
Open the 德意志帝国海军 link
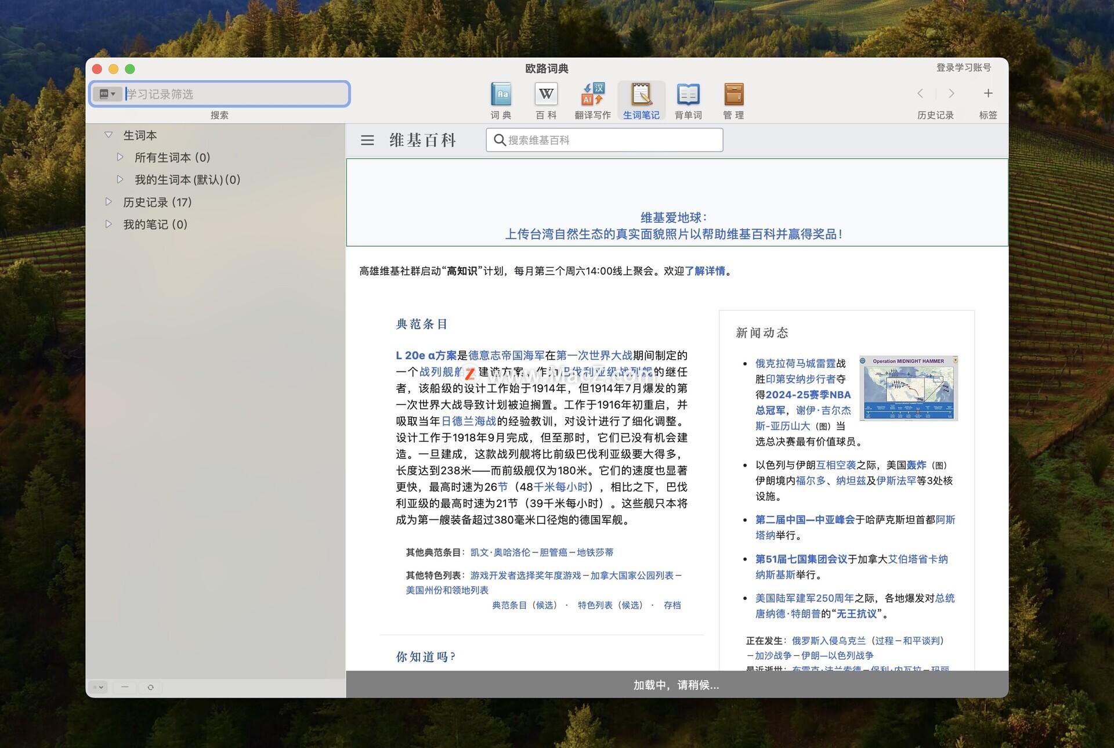coord(506,355)
